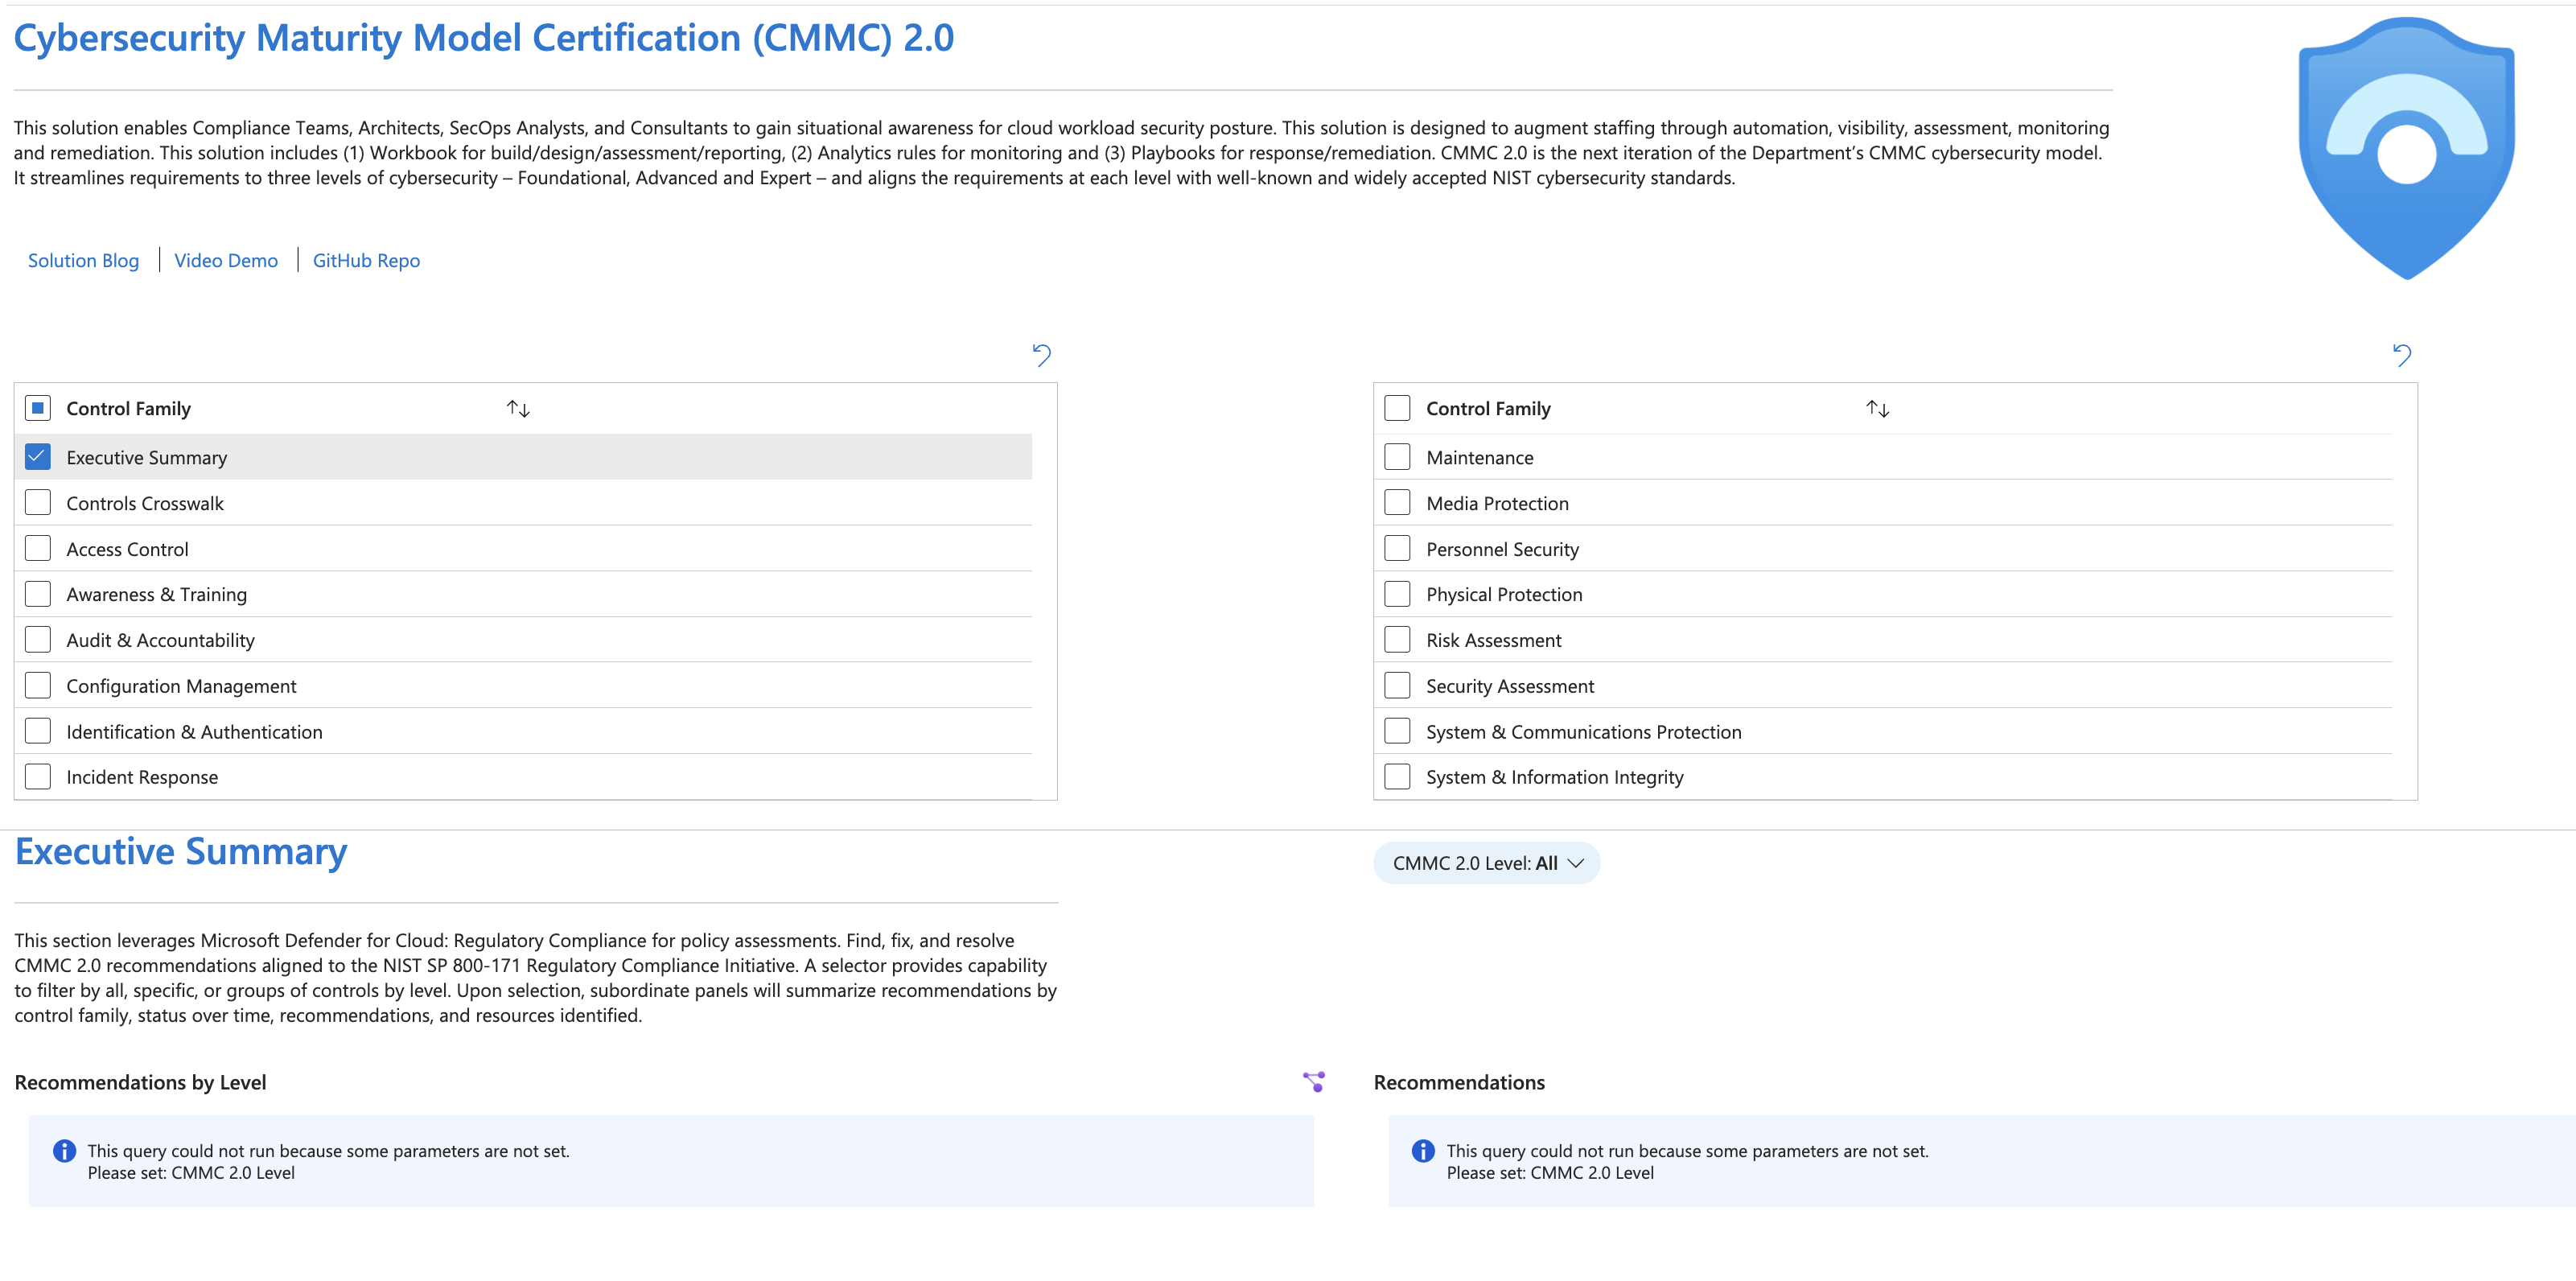Click the right Control Family column header text
Image resolution: width=2576 pixels, height=1281 pixels.
tap(1489, 409)
